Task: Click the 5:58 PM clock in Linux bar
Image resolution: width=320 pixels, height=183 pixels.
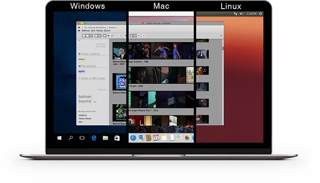Action: pos(251,14)
